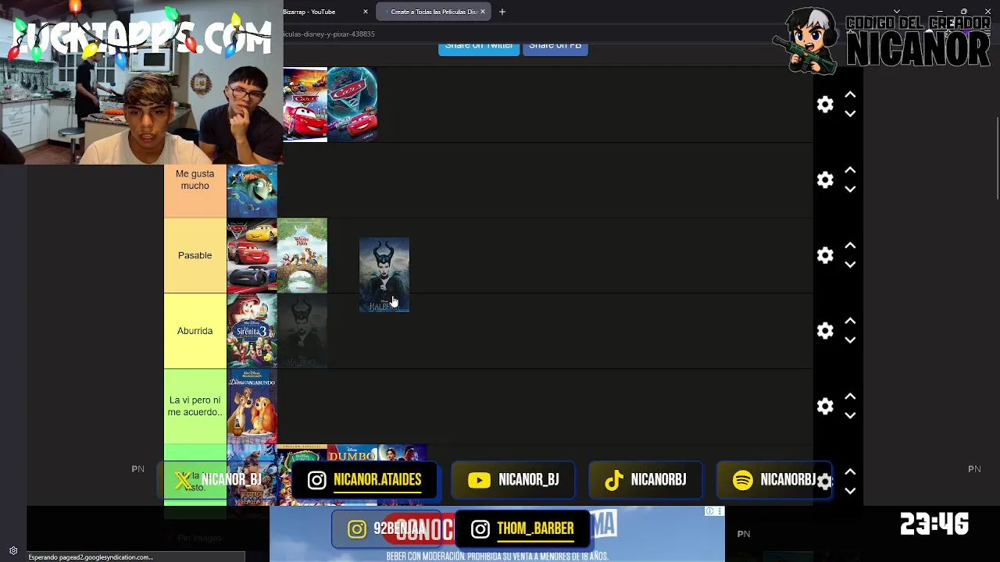Move 'Me gusta mucho' row down
The image size is (1000, 562).
click(x=850, y=190)
